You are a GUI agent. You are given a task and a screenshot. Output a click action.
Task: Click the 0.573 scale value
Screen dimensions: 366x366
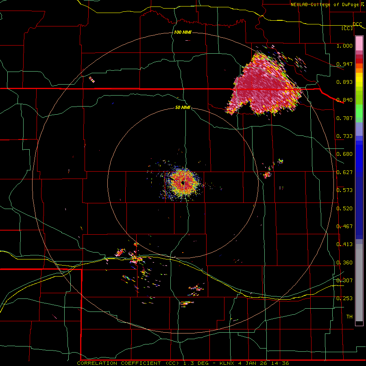pos(344,190)
